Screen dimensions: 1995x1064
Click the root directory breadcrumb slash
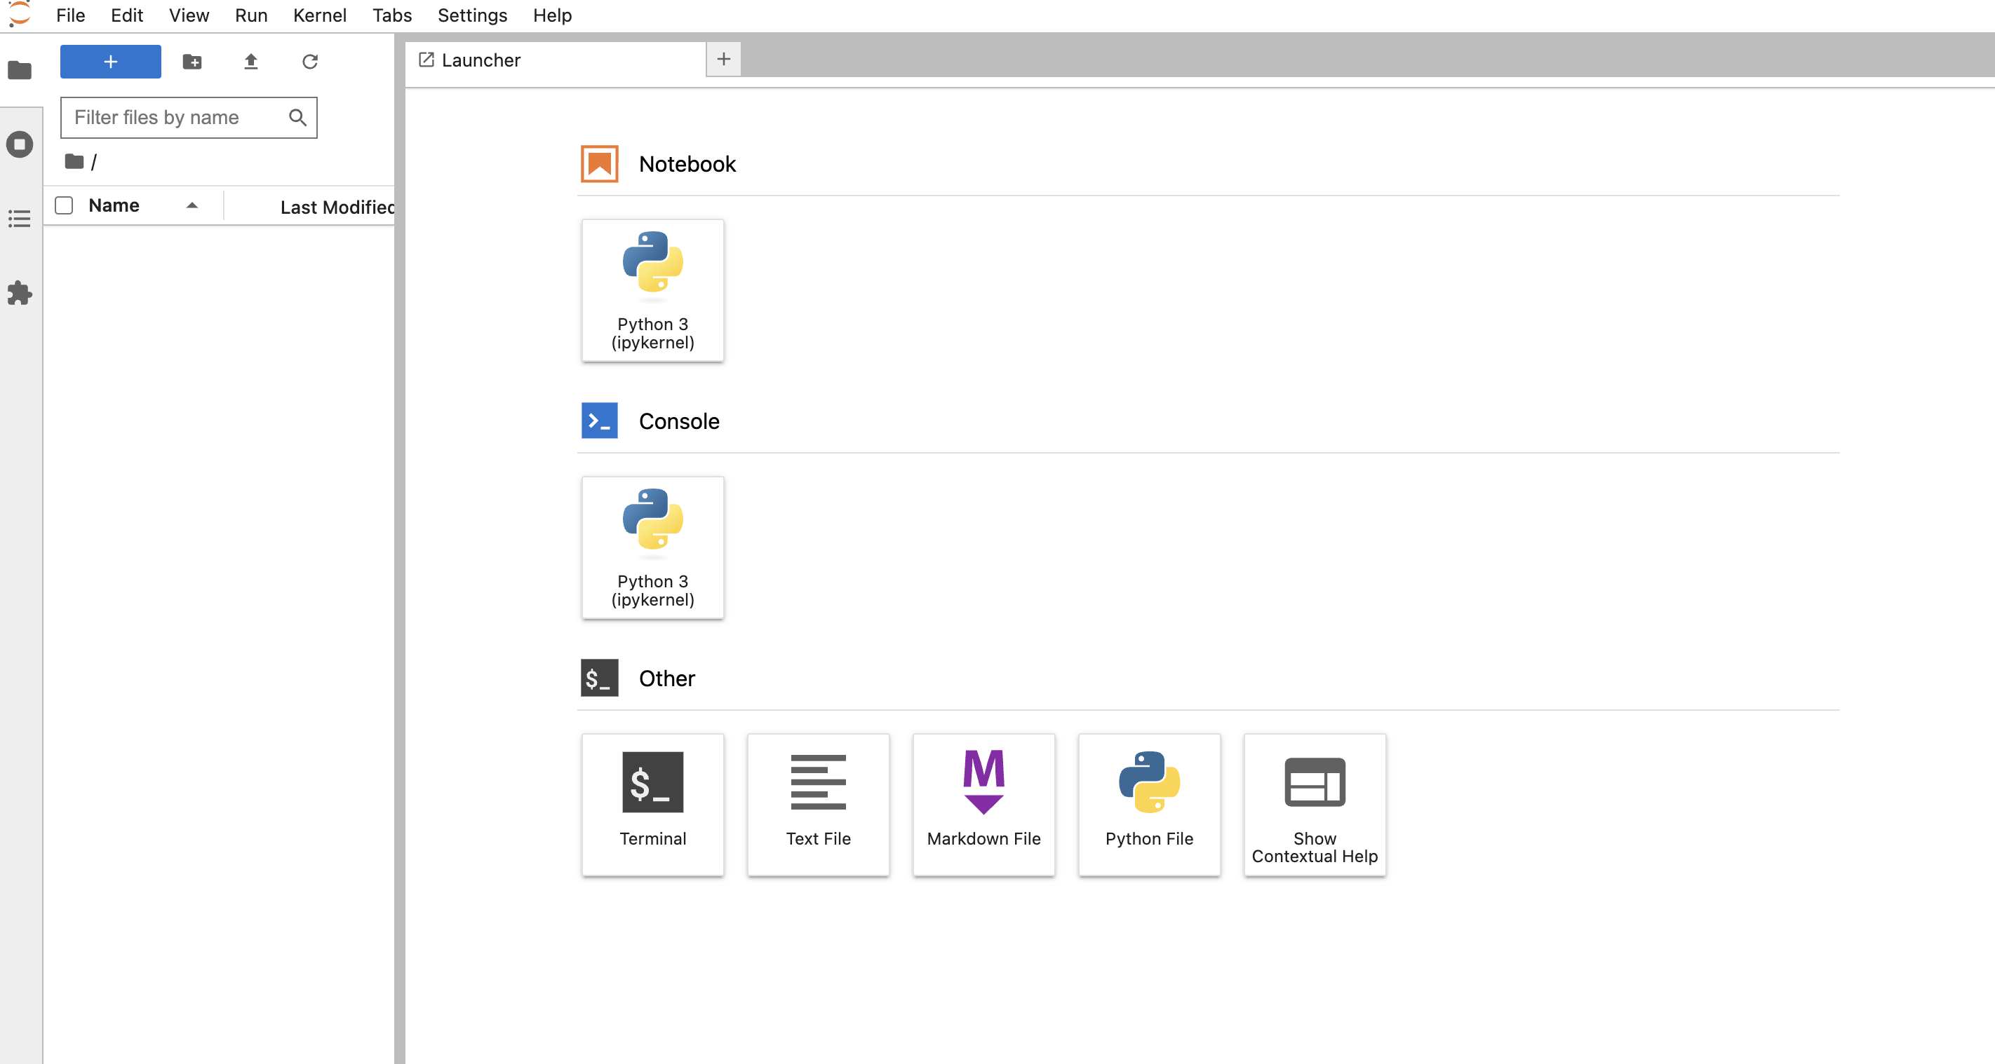(95, 161)
